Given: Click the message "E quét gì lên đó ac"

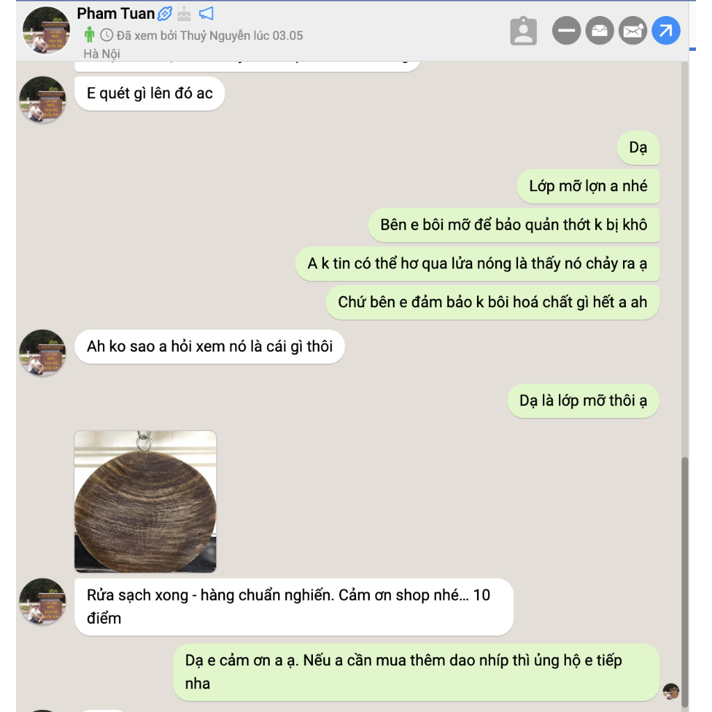Looking at the screenshot, I should click(x=149, y=93).
